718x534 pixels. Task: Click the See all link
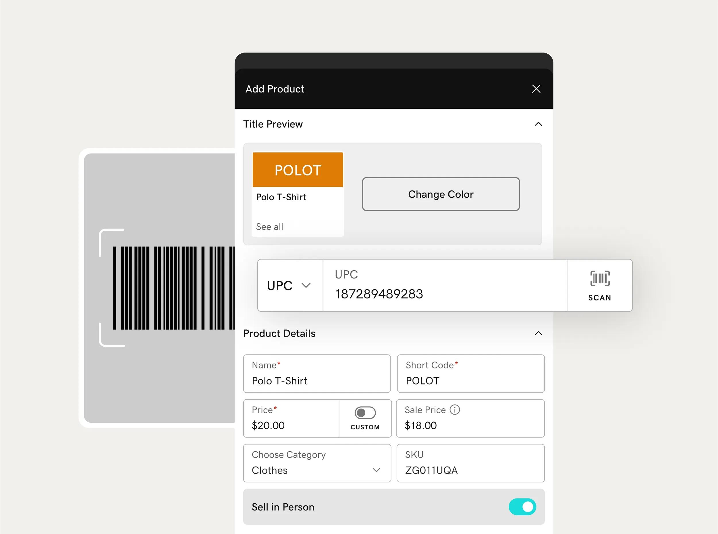point(269,227)
